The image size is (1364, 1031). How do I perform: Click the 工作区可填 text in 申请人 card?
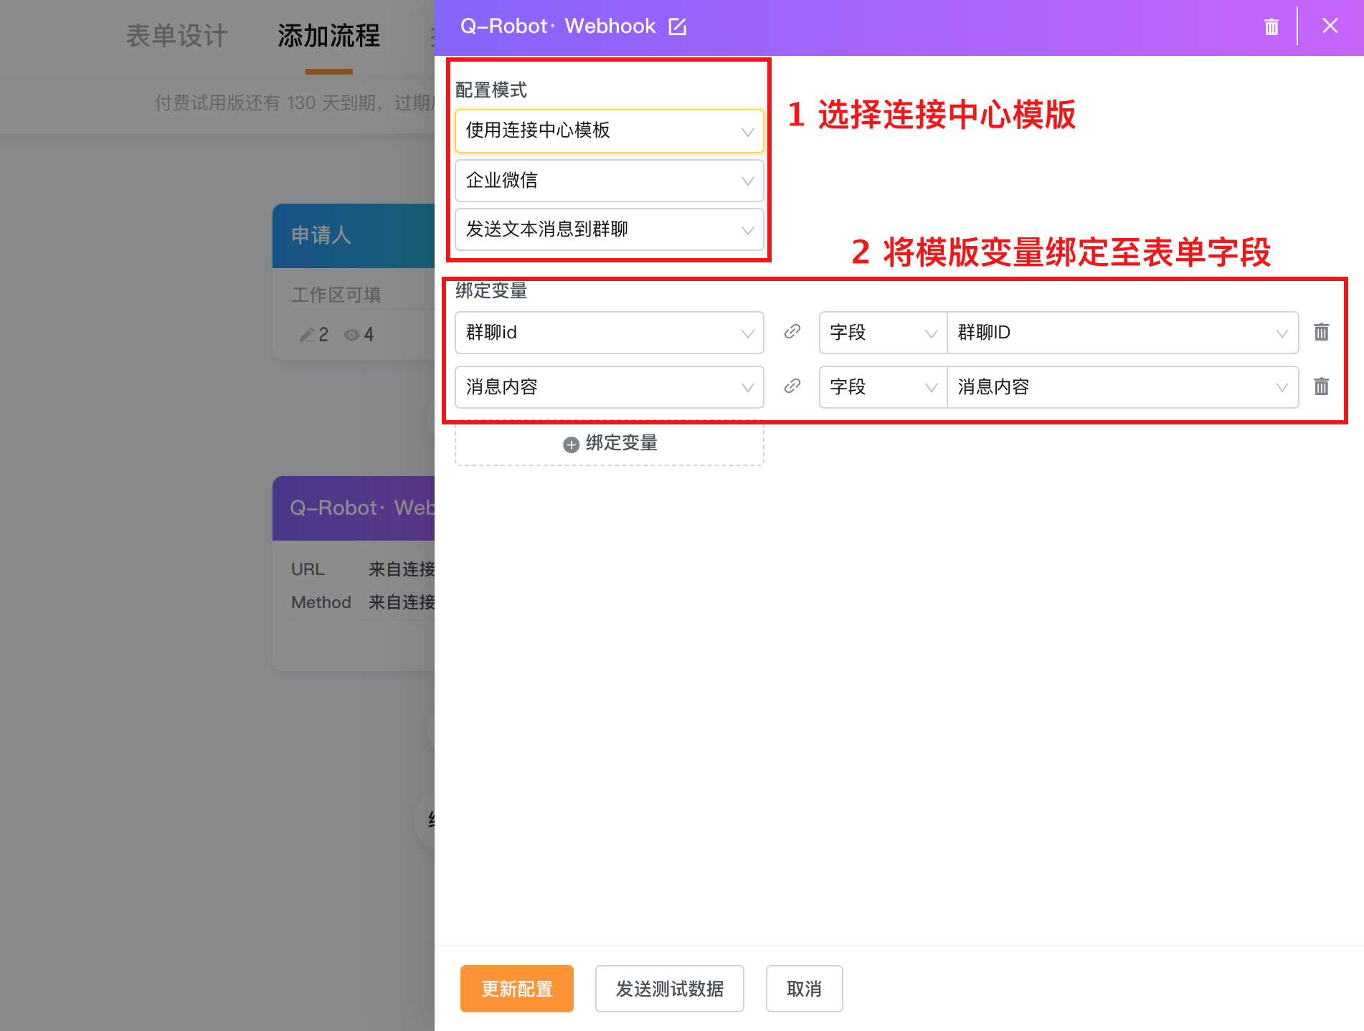tap(336, 295)
